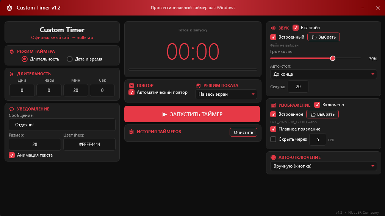
Task: Click the speaker icon beside ЗВУК
Action: click(x=273, y=28)
